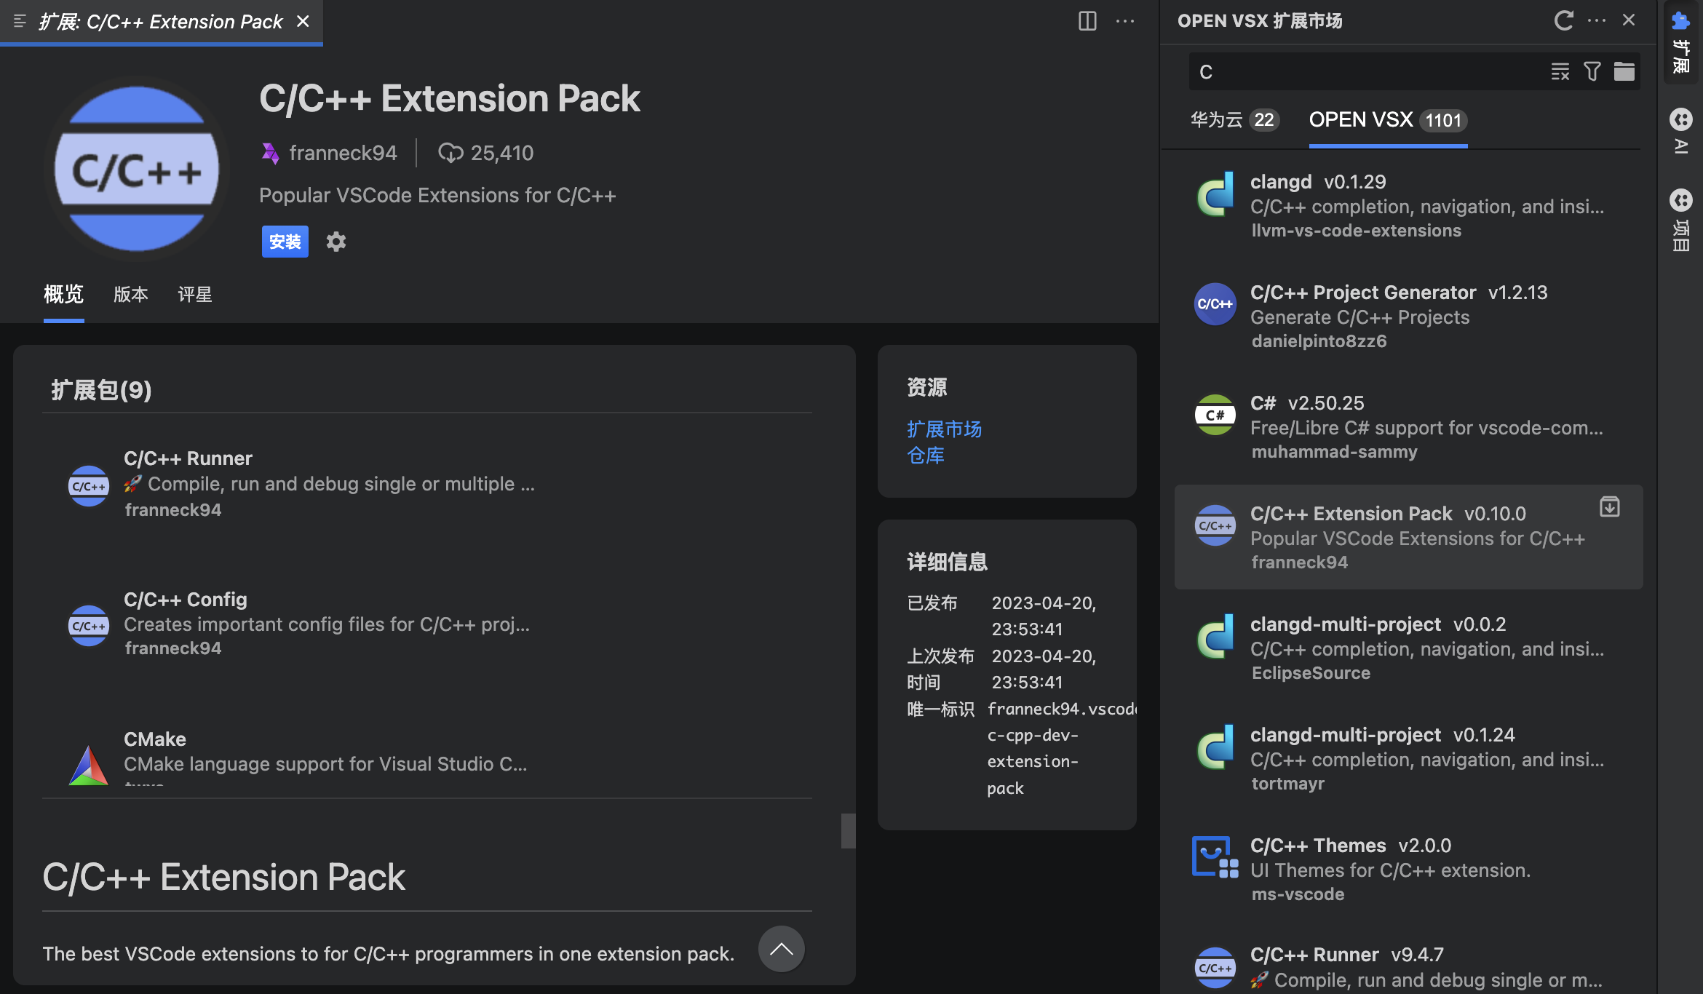Close the C/C++ Extension Pack tab
Image resolution: width=1703 pixels, height=994 pixels.
point(303,22)
